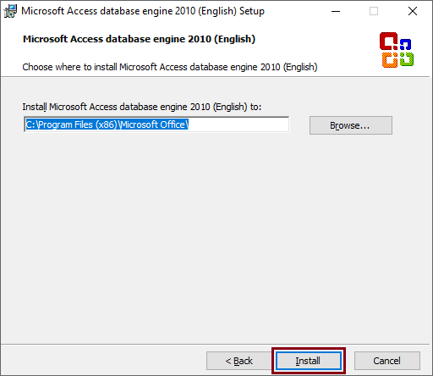Click the orange square of the Office logo

click(390, 60)
